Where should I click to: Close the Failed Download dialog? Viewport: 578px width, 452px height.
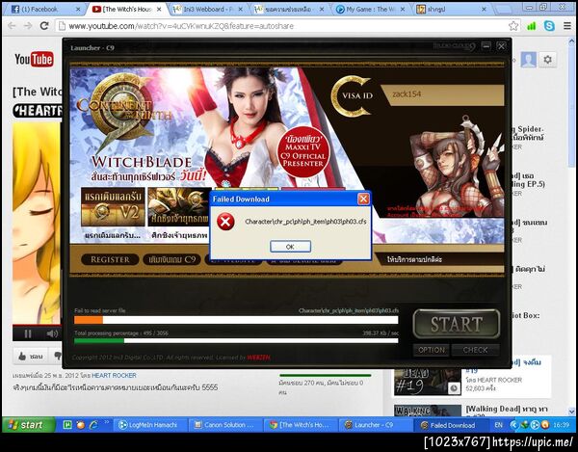click(363, 199)
